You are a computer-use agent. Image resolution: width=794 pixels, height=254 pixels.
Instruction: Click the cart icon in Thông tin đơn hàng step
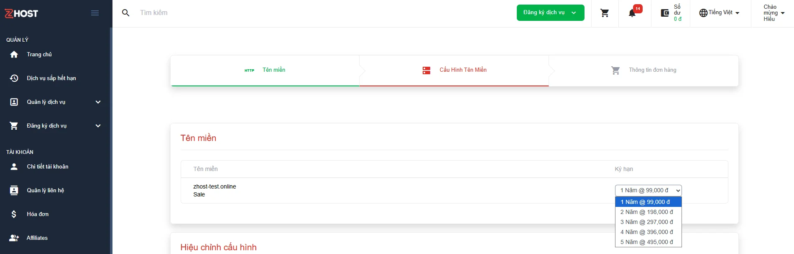coord(615,70)
